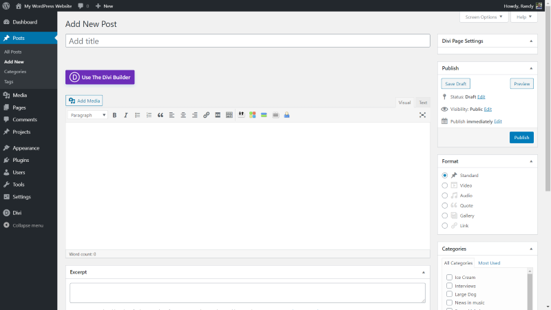Click inside the Excerpt text area
The image size is (551, 310).
click(247, 293)
